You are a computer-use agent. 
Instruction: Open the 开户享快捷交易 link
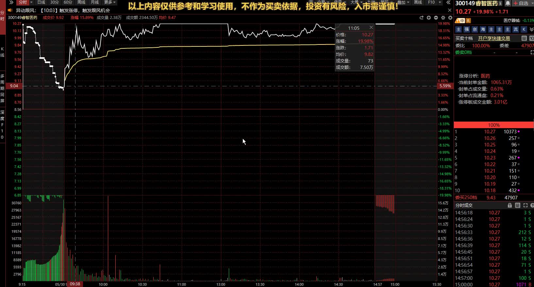click(x=494, y=38)
